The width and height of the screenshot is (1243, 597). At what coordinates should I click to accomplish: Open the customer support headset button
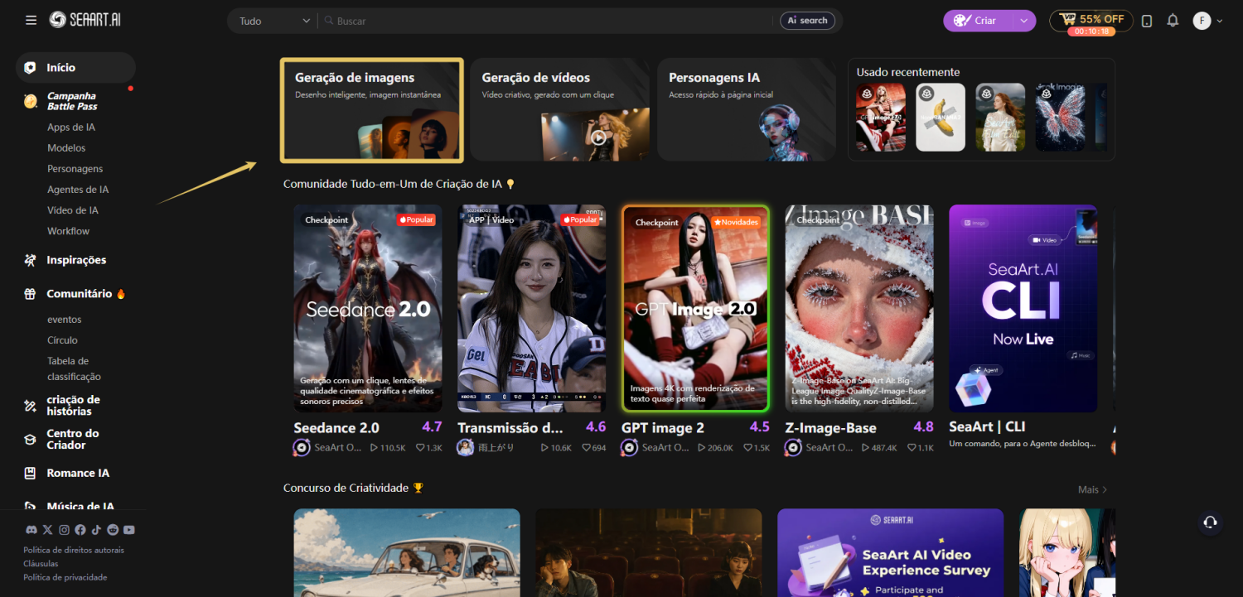[x=1210, y=522]
